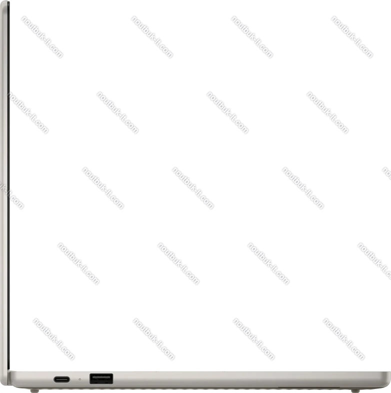
Task: Click the first full watermark in the center row
Action: click(102, 188)
